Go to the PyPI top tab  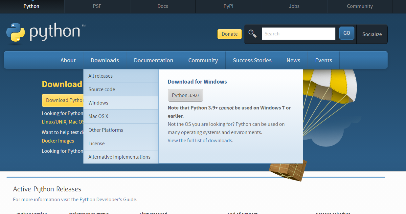click(229, 6)
